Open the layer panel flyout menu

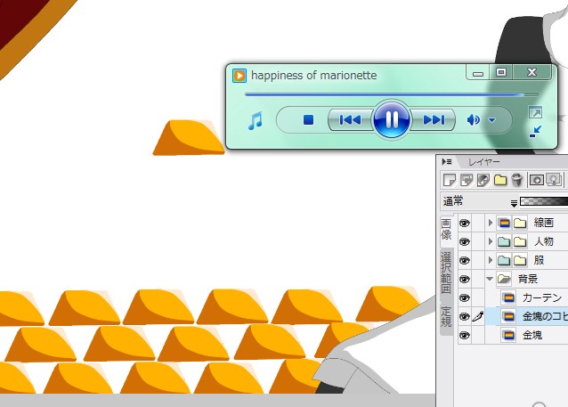[447, 161]
